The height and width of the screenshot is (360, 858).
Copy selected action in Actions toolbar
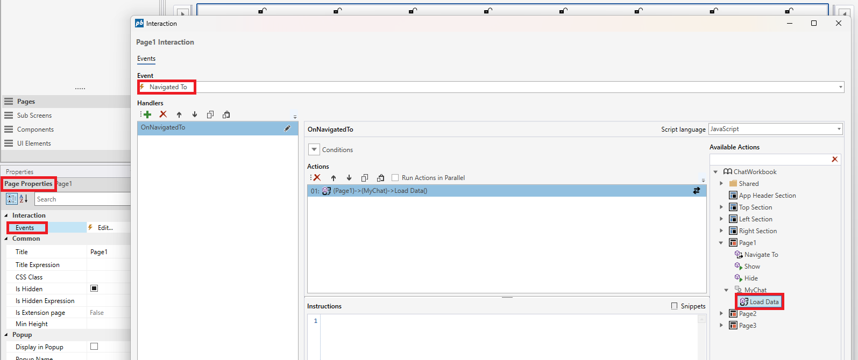[x=365, y=178]
